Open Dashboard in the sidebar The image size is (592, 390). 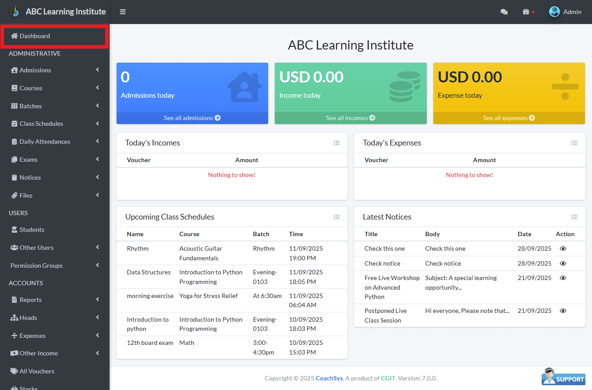tap(35, 36)
